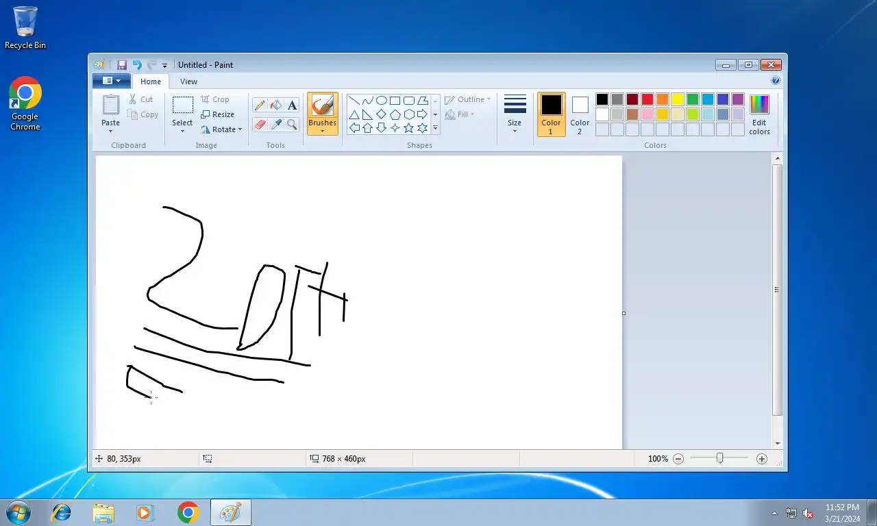The image size is (877, 526).
Task: Select the Pencil tool
Action: [x=260, y=105]
